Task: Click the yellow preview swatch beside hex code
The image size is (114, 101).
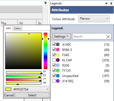Action: click(x=8, y=89)
